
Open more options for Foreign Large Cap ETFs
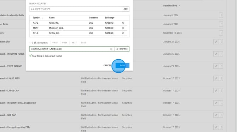(x=221, y=127)
